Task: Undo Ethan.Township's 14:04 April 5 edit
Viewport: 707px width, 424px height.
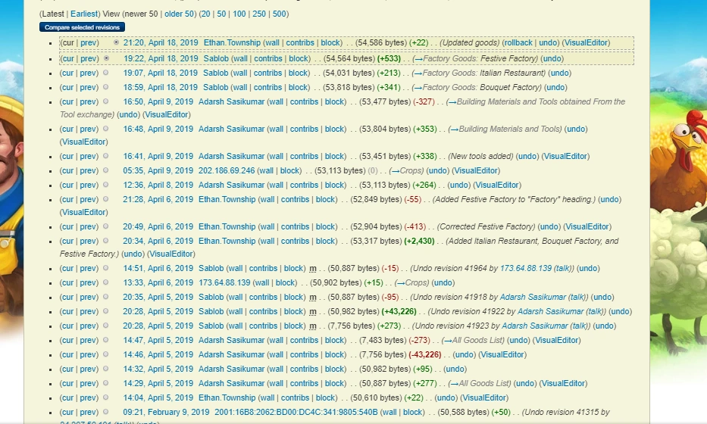Action: coord(446,397)
